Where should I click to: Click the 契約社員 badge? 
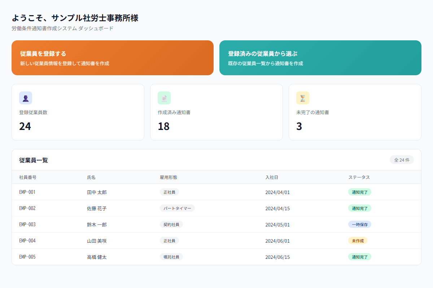(171, 225)
